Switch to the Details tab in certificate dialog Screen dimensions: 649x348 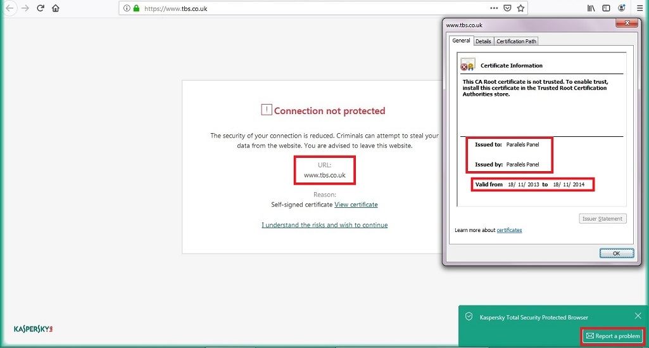click(483, 41)
